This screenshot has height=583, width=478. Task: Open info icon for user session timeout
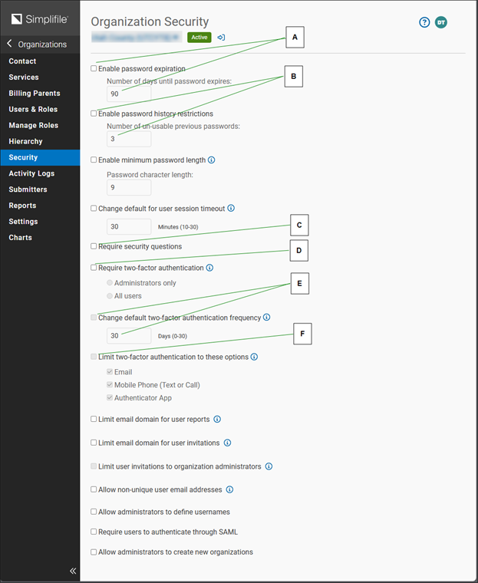(x=231, y=208)
